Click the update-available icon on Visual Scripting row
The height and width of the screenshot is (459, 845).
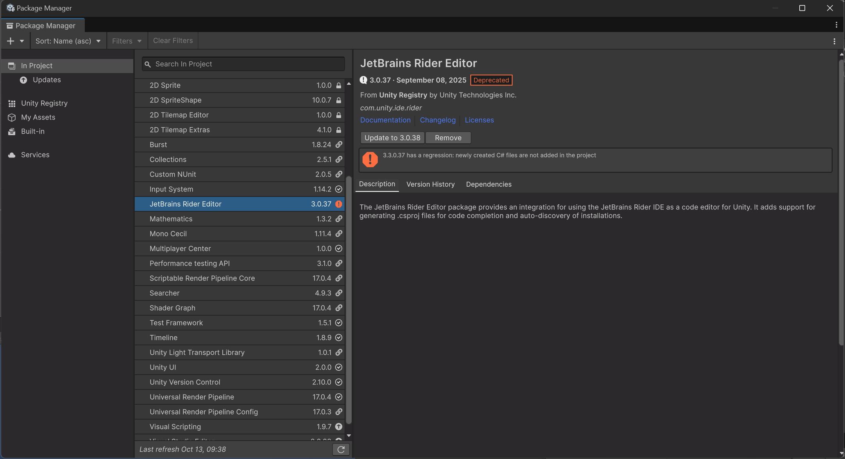[339, 427]
